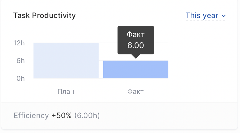
Task: Click the Факт axis label below chart
Action: coord(136,92)
